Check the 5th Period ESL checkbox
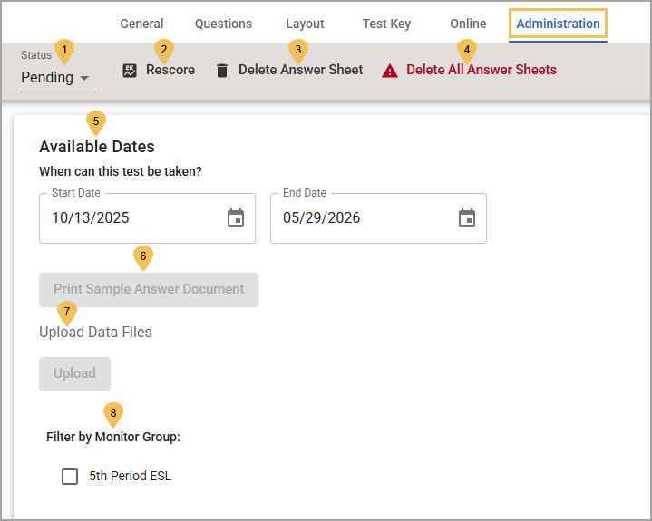This screenshot has width=652, height=521. (x=70, y=476)
